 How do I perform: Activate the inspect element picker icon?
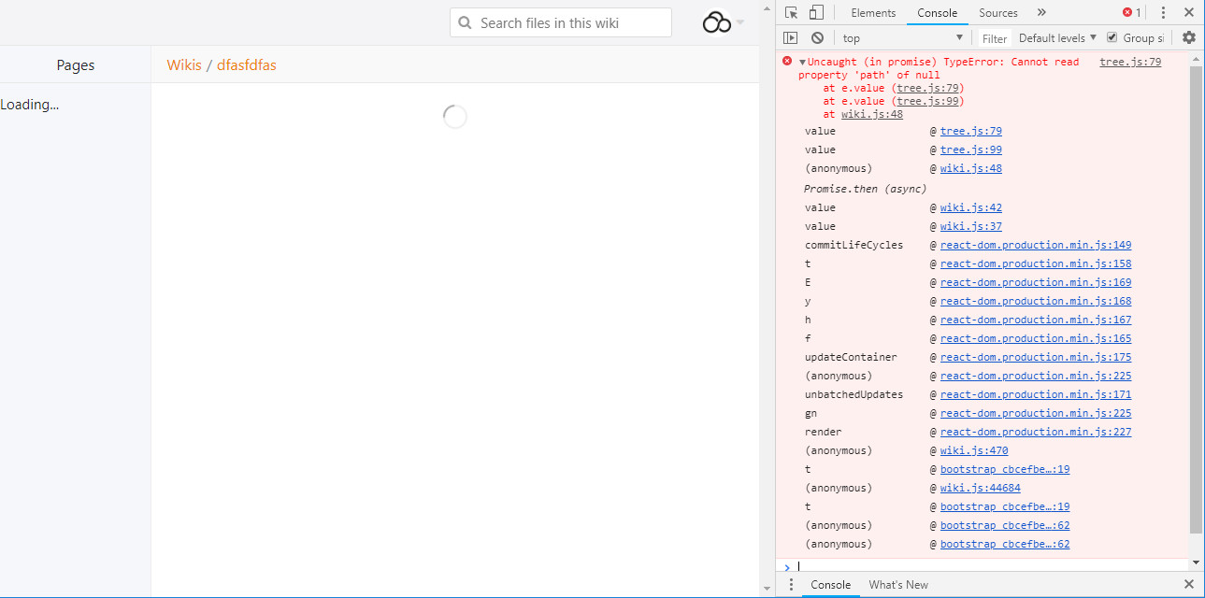coord(791,13)
